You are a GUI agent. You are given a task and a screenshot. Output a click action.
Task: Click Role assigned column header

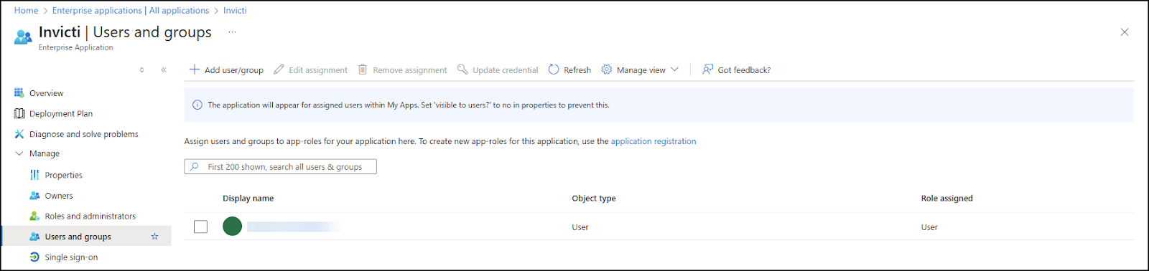(946, 199)
